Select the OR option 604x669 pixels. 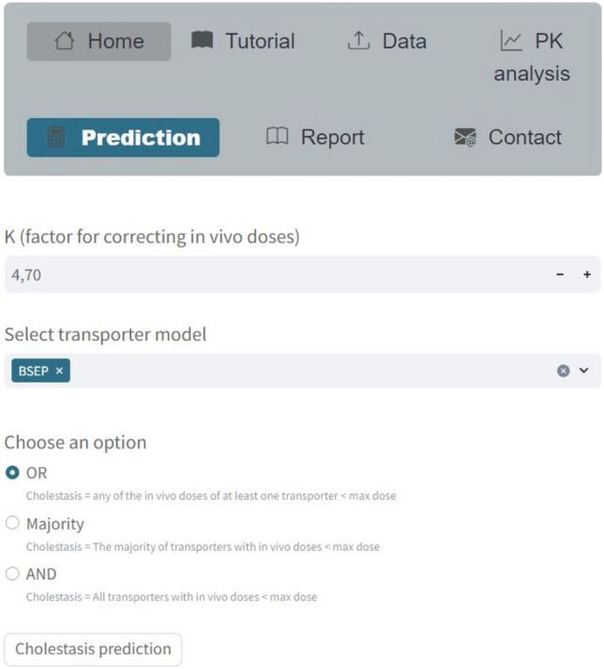[13, 473]
